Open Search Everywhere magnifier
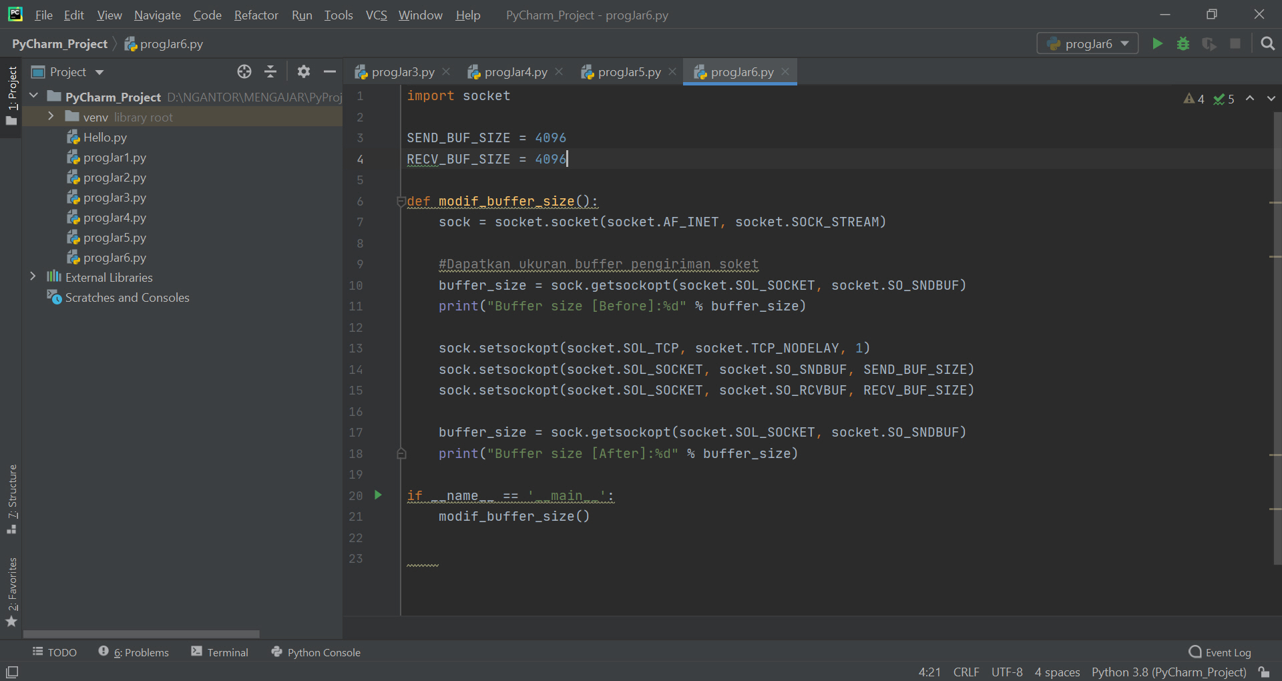The image size is (1282, 681). click(x=1267, y=44)
